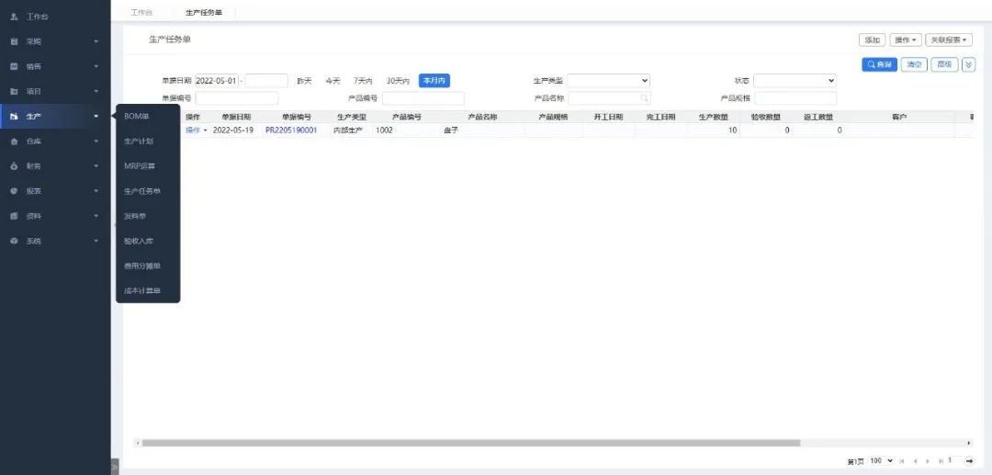The width and height of the screenshot is (992, 475).
Task: Click the go-to-page arrow icon in pagination
Action: click(968, 460)
